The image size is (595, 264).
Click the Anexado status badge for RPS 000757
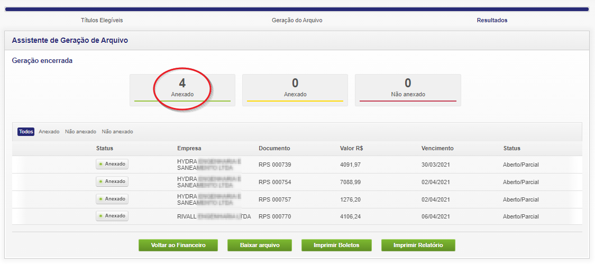pyautogui.click(x=112, y=199)
